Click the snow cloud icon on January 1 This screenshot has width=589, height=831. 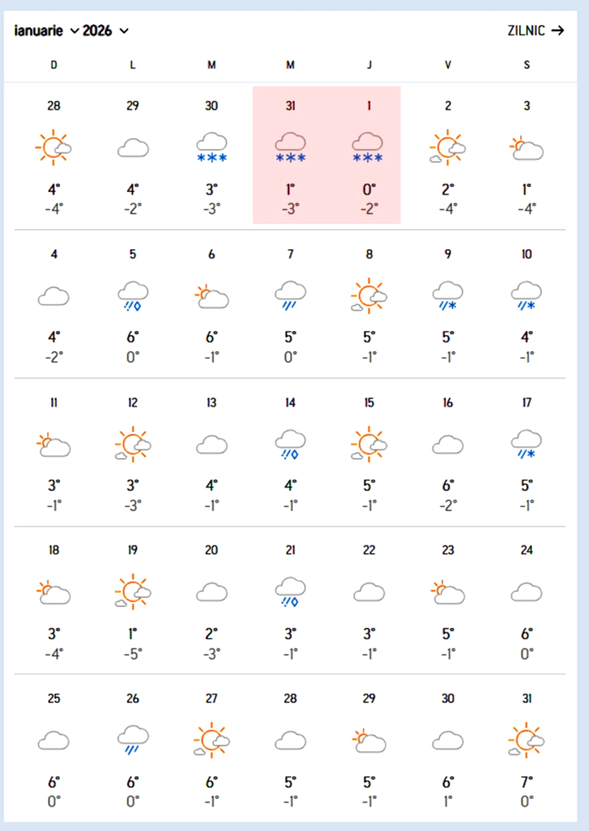tap(369, 147)
